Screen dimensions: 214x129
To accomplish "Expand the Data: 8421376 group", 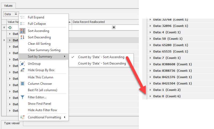I will (x=150, y=77).
